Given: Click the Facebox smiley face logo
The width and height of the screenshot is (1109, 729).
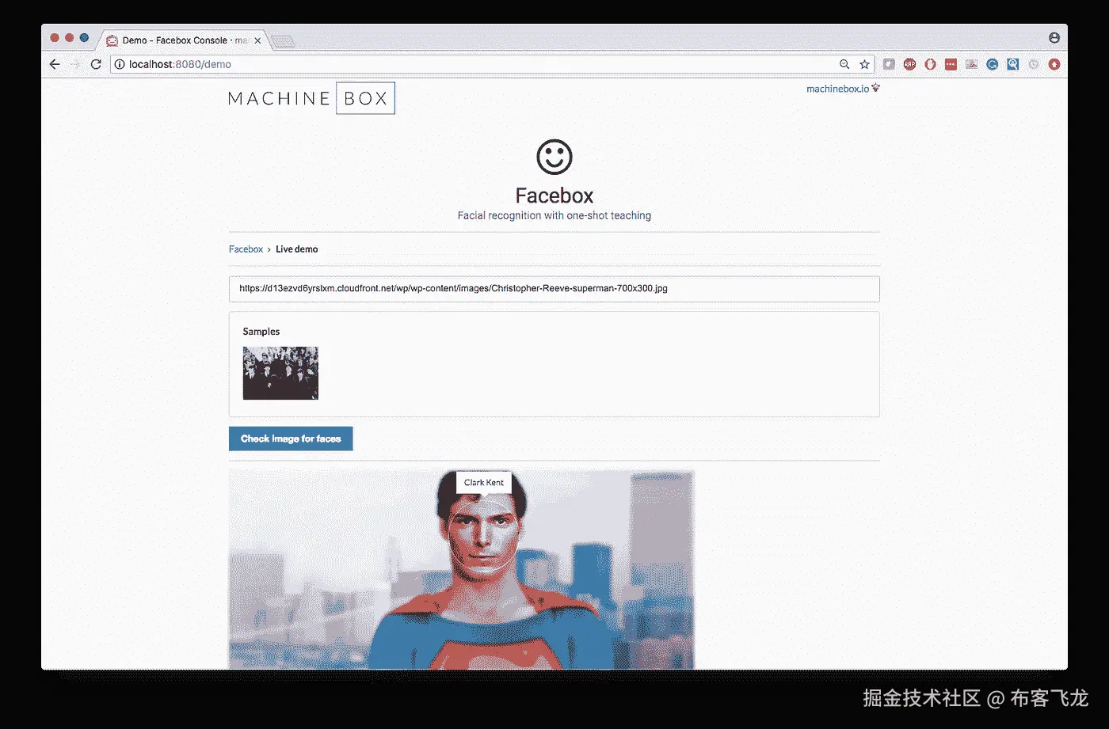Looking at the screenshot, I should coord(554,157).
